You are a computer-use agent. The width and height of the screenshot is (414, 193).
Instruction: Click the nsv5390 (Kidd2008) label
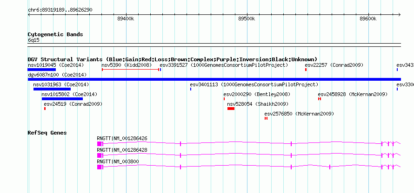pyautogui.click(x=127, y=65)
